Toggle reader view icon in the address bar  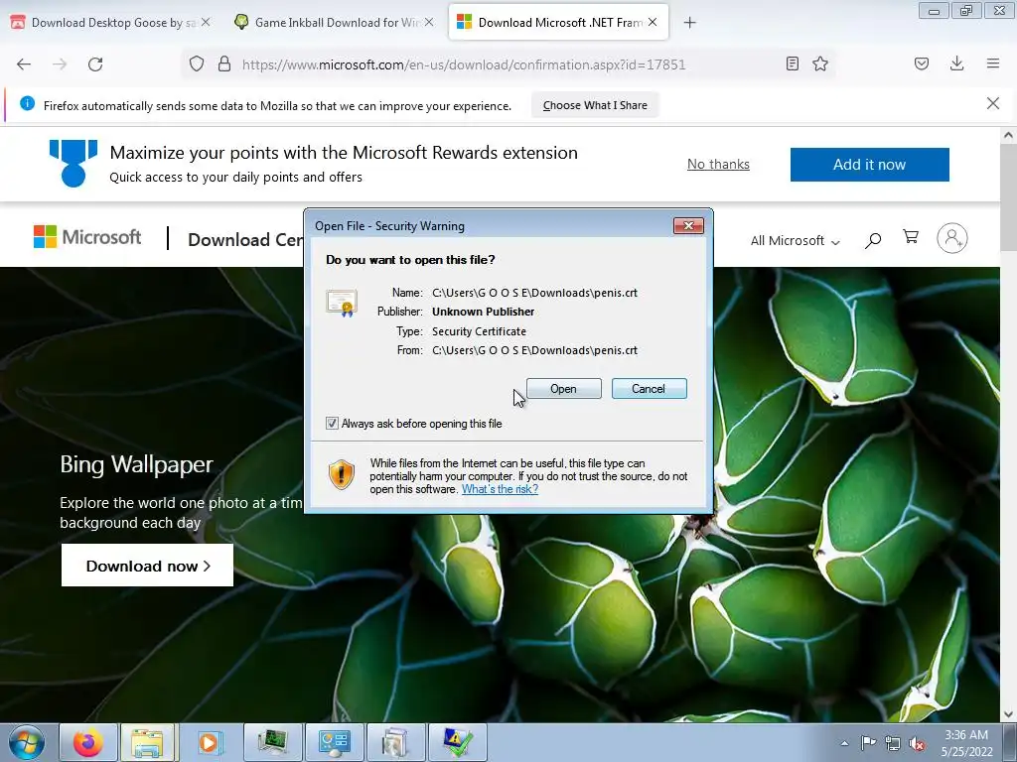[x=792, y=63]
